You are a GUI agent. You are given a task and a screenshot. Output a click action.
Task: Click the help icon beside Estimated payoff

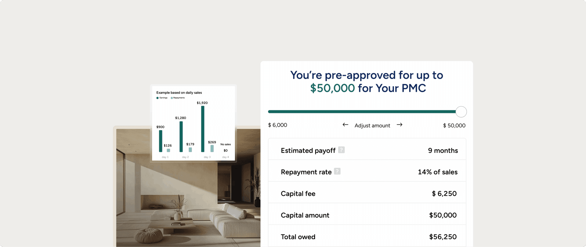pos(341,150)
